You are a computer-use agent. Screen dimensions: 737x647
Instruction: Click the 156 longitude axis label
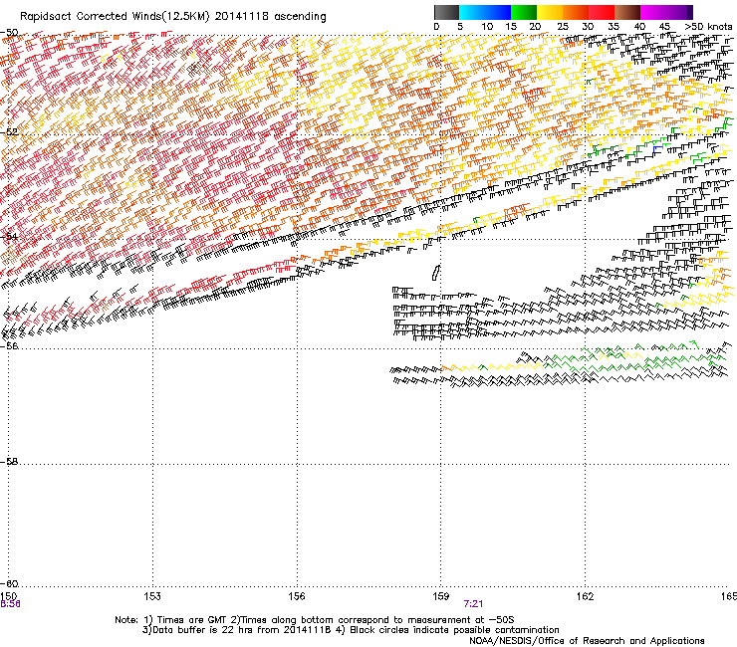click(297, 596)
